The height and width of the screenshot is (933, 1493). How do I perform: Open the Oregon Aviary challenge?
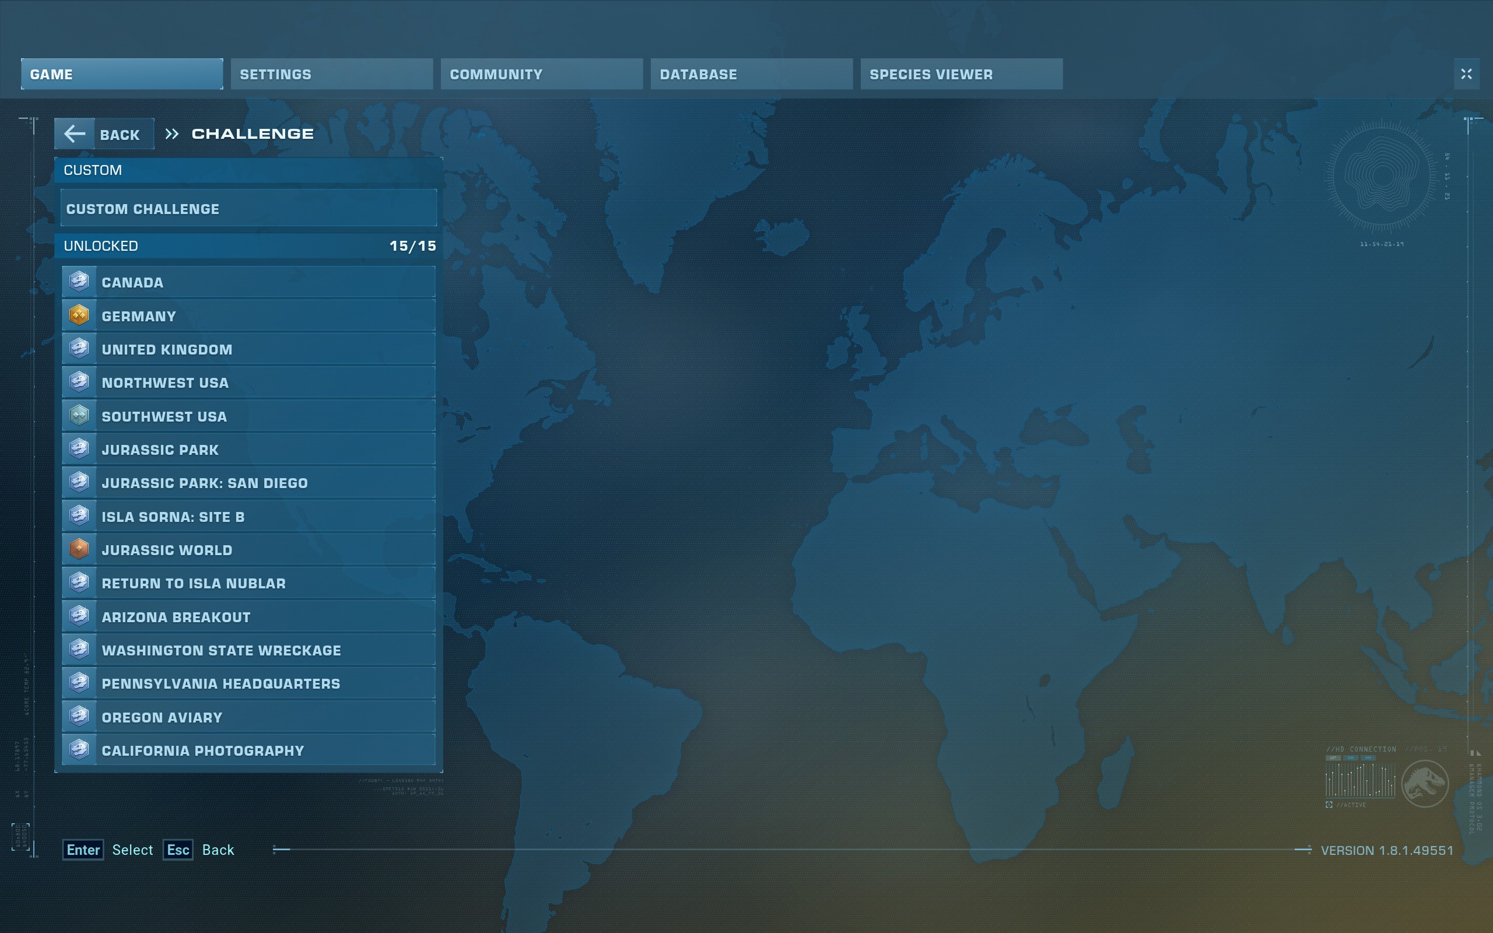click(x=248, y=717)
